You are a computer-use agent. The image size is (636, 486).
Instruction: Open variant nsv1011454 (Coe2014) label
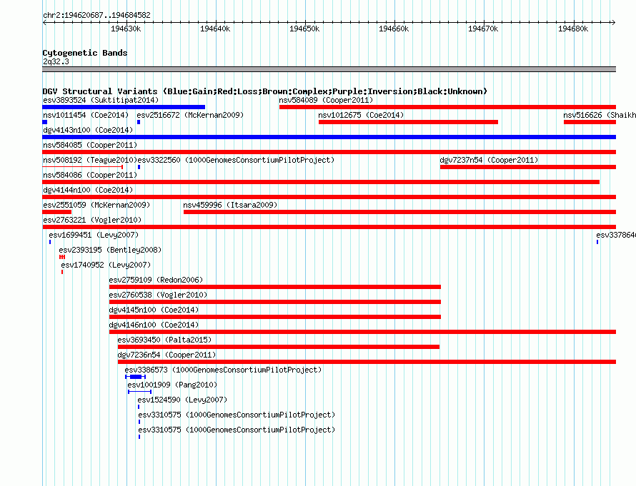point(86,115)
